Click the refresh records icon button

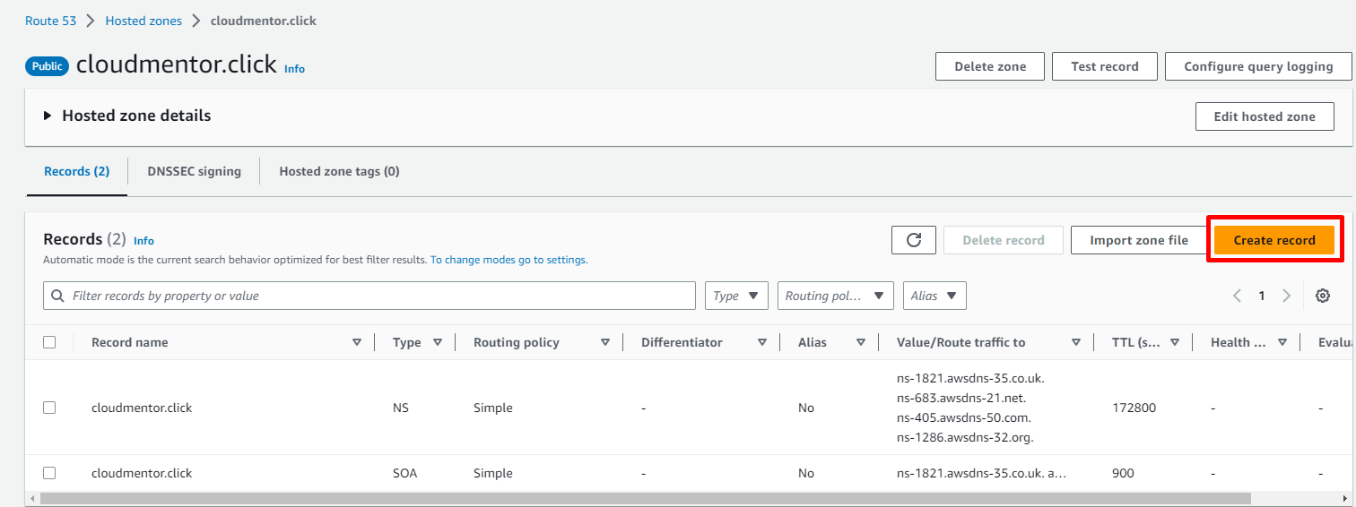point(914,240)
